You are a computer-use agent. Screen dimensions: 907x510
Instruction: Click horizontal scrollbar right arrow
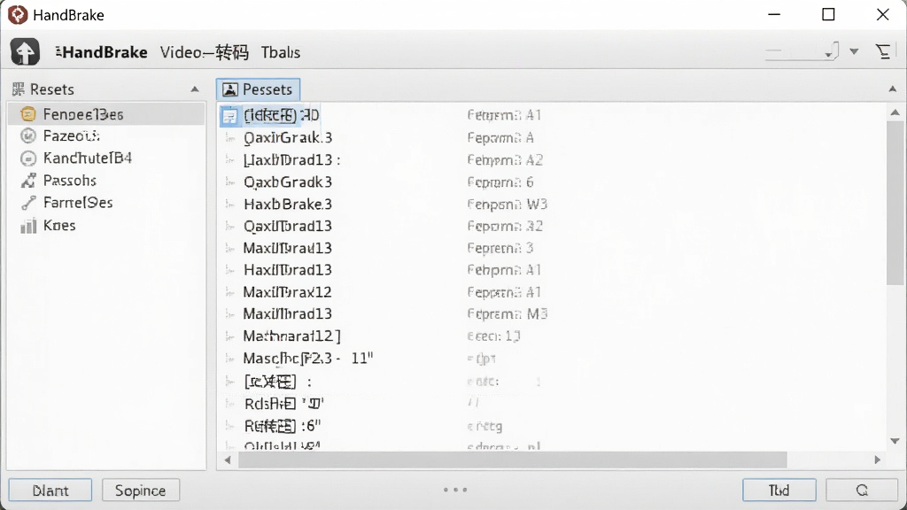pyautogui.click(x=878, y=460)
